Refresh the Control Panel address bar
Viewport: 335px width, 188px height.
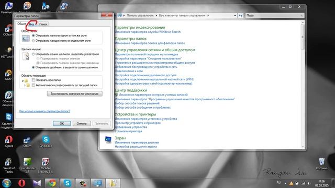(x=241, y=16)
